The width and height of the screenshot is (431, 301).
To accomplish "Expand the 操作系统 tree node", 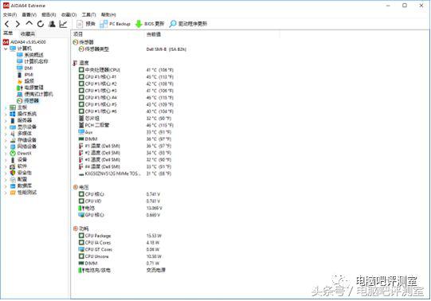I will tap(6, 114).
